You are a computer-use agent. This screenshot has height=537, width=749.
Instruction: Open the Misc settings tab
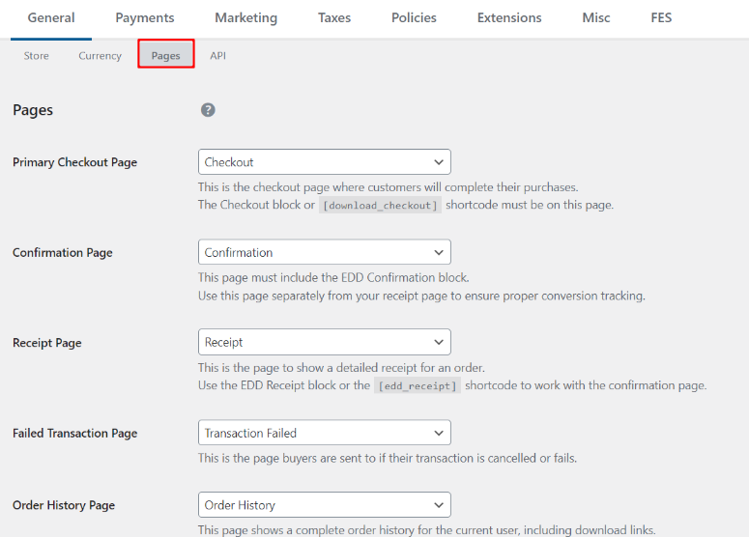(x=595, y=18)
